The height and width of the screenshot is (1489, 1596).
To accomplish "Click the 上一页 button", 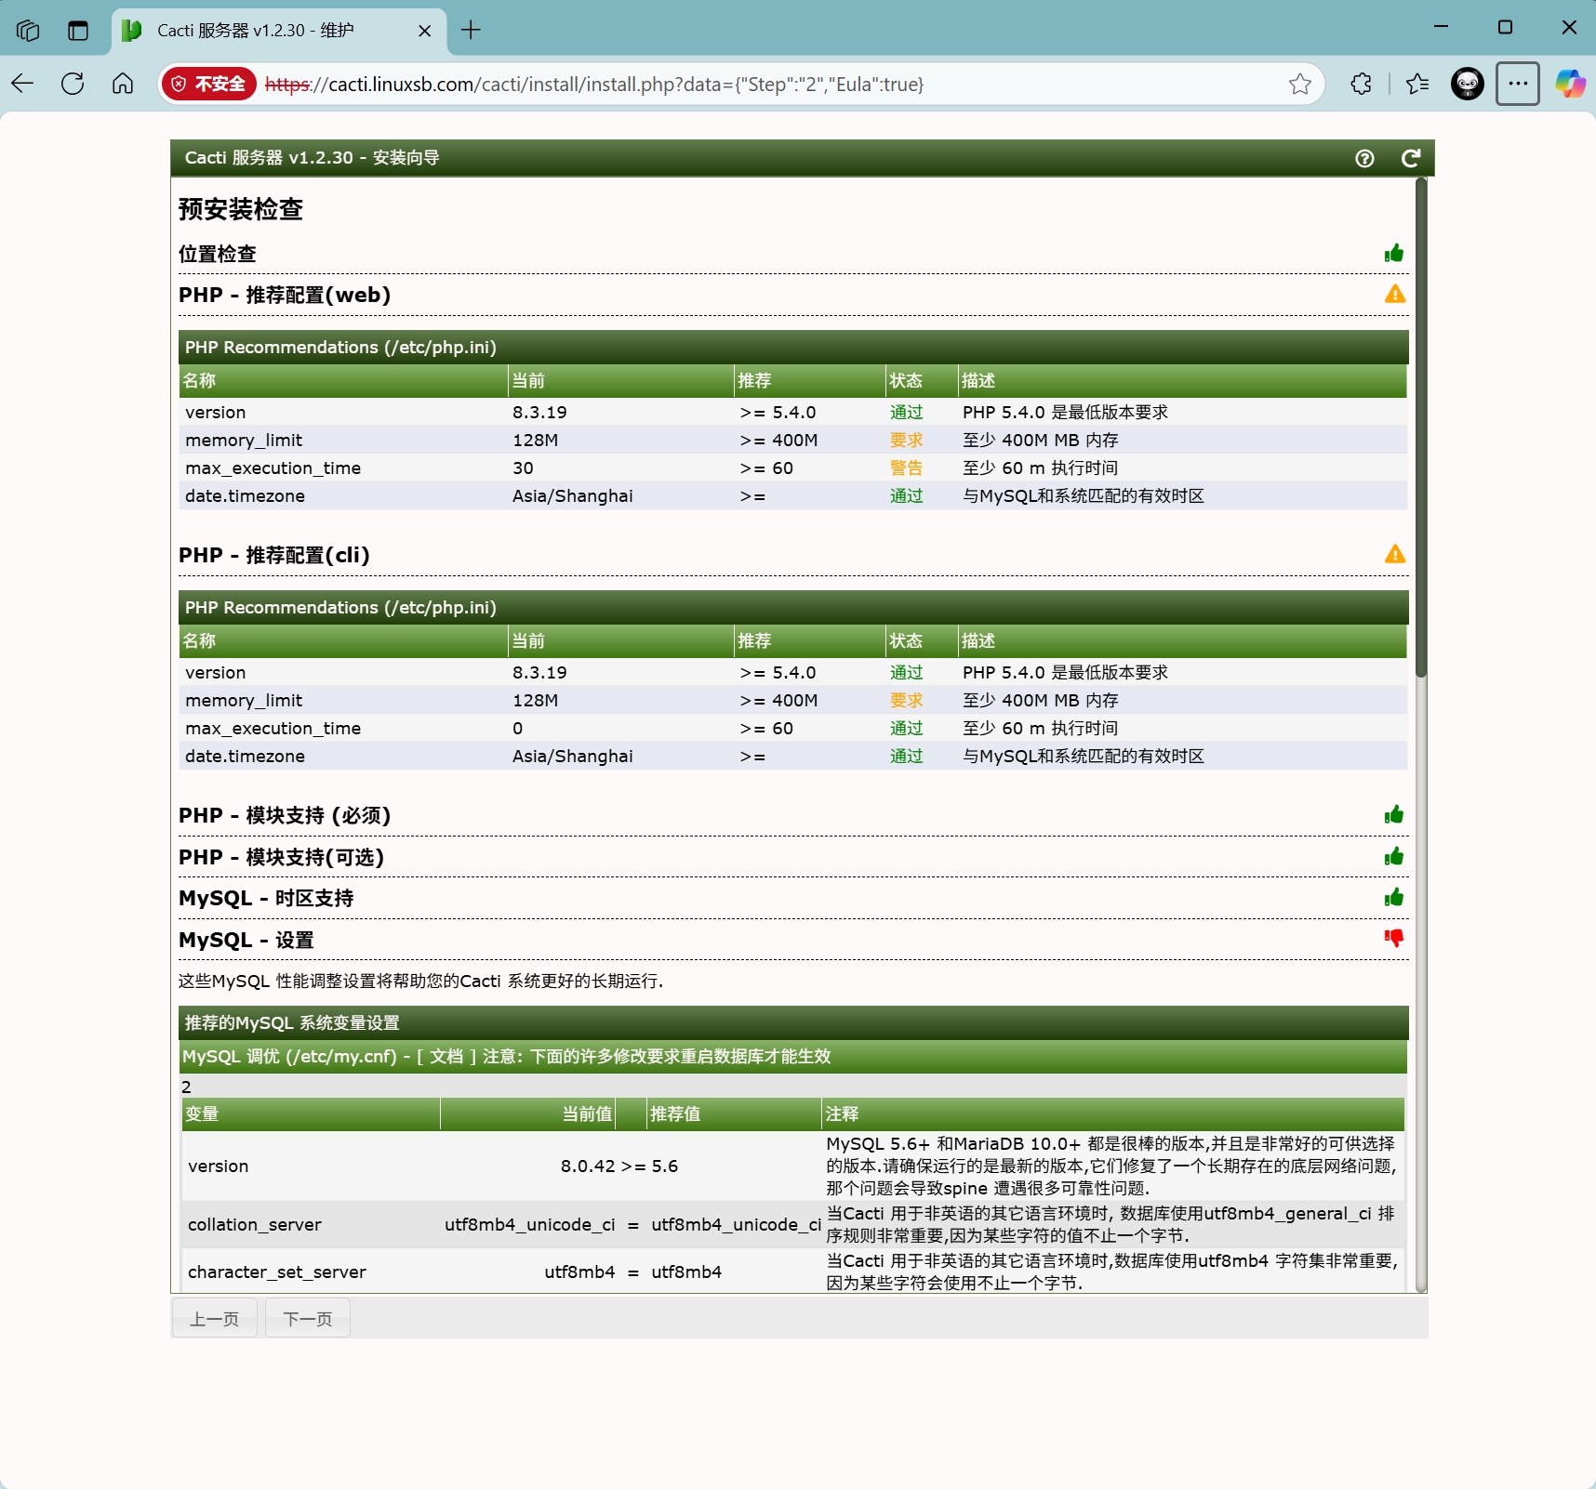I will [215, 1319].
